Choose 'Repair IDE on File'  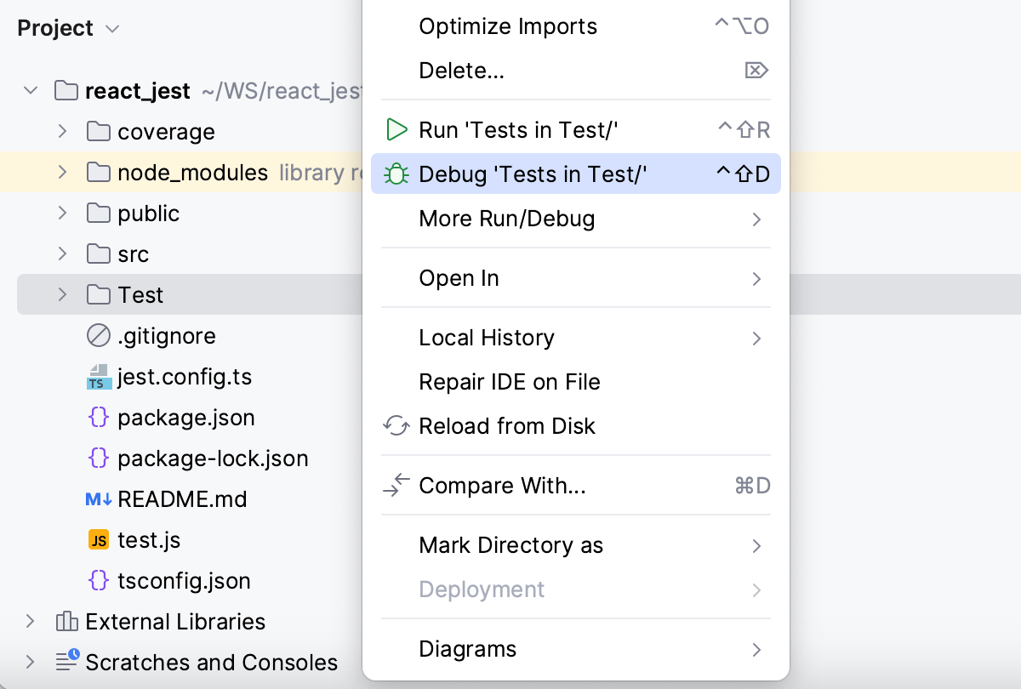(509, 382)
